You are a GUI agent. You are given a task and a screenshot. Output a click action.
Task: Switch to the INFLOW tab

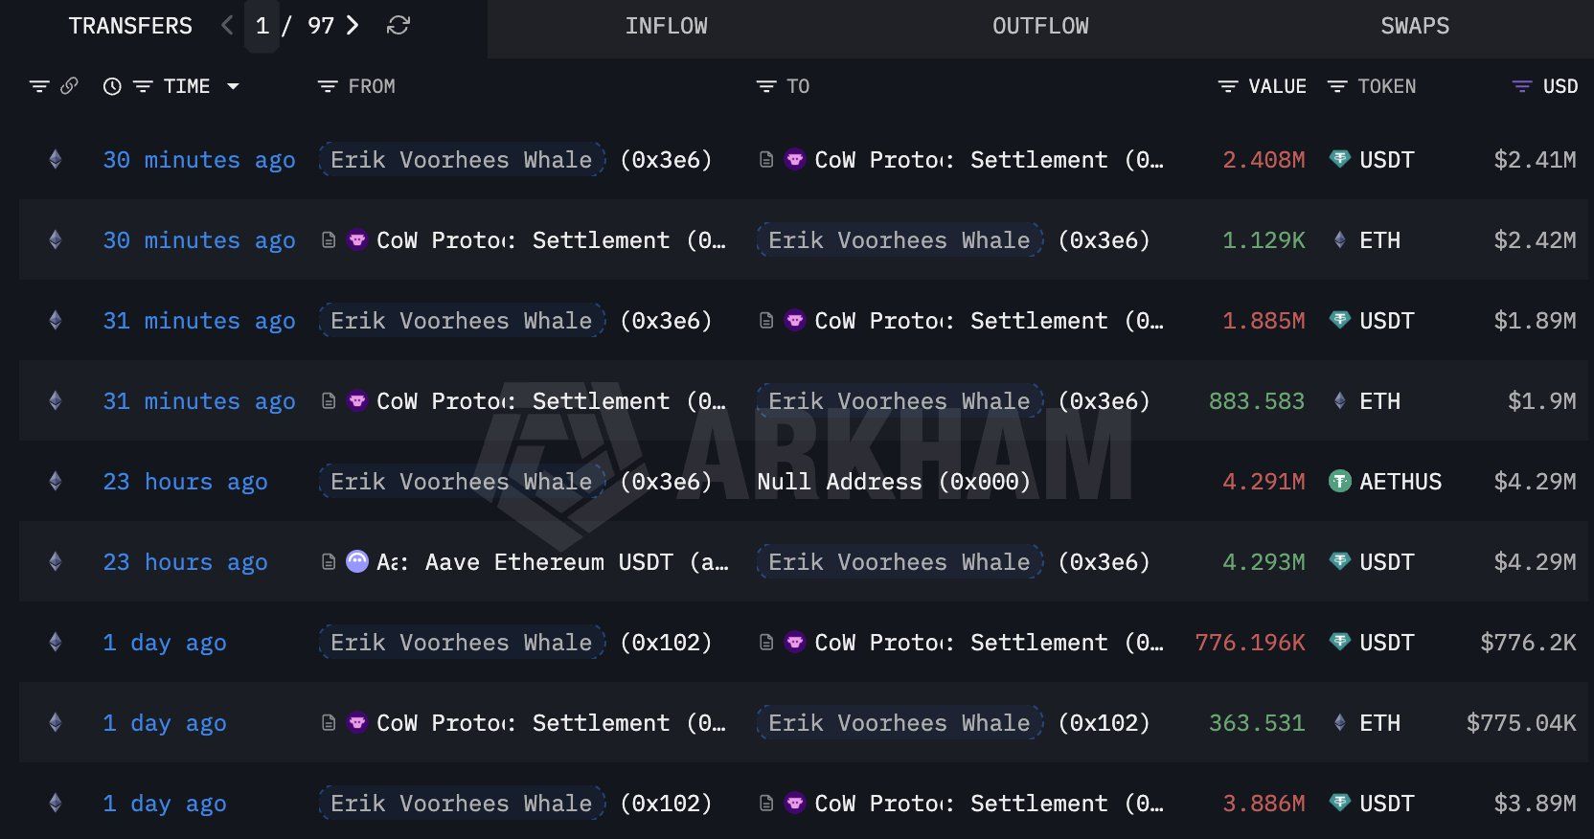pos(667,27)
